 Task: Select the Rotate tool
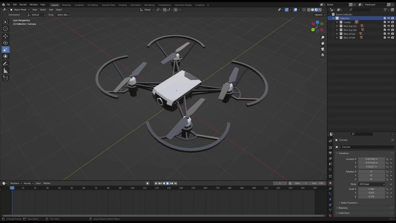pyautogui.click(x=5, y=43)
